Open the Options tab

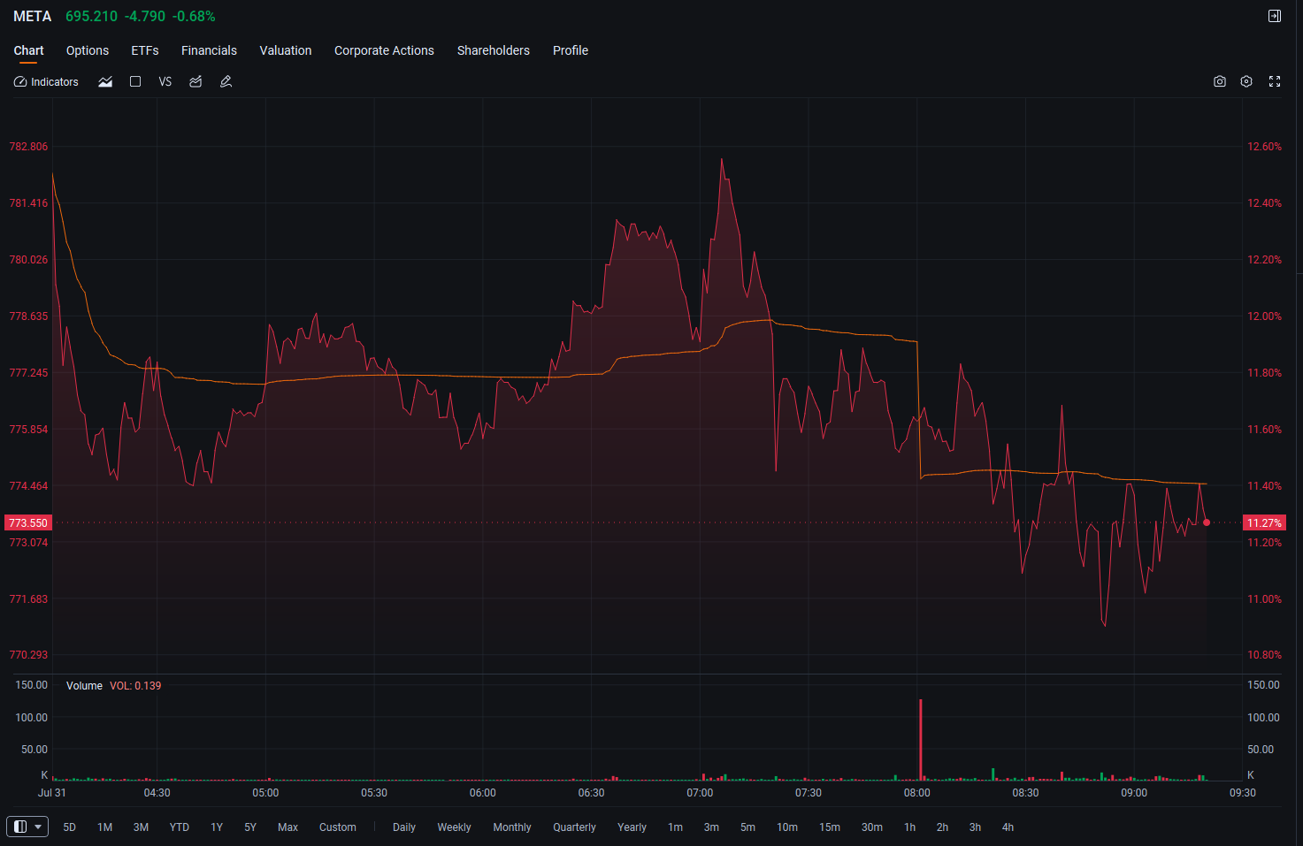tap(88, 50)
